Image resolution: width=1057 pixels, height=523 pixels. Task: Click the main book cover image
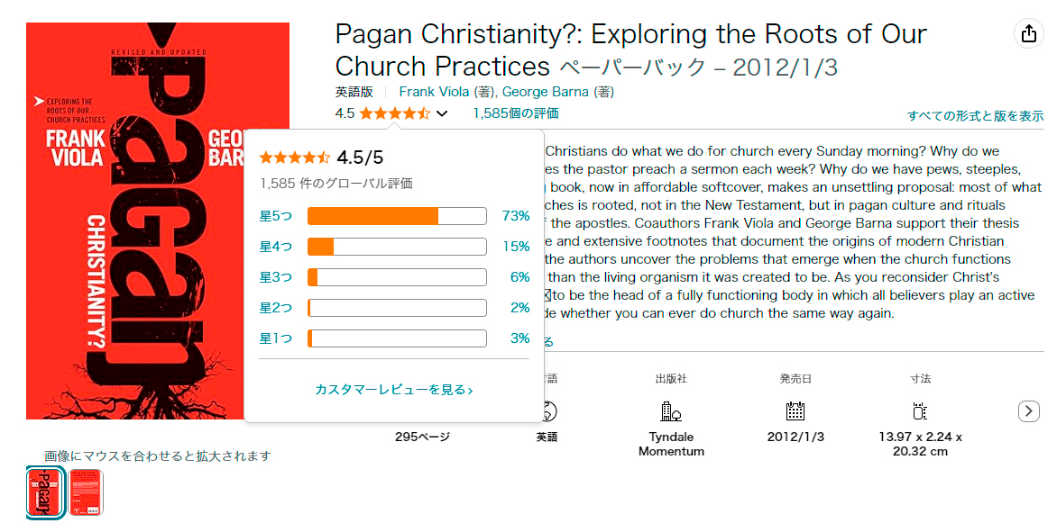[x=158, y=221]
